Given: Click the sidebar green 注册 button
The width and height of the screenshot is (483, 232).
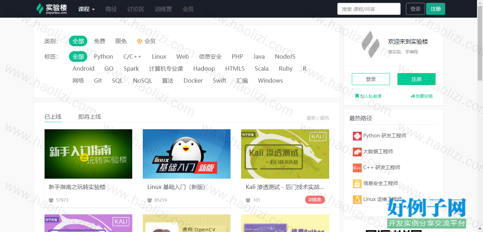Looking at the screenshot, I should tap(417, 79).
